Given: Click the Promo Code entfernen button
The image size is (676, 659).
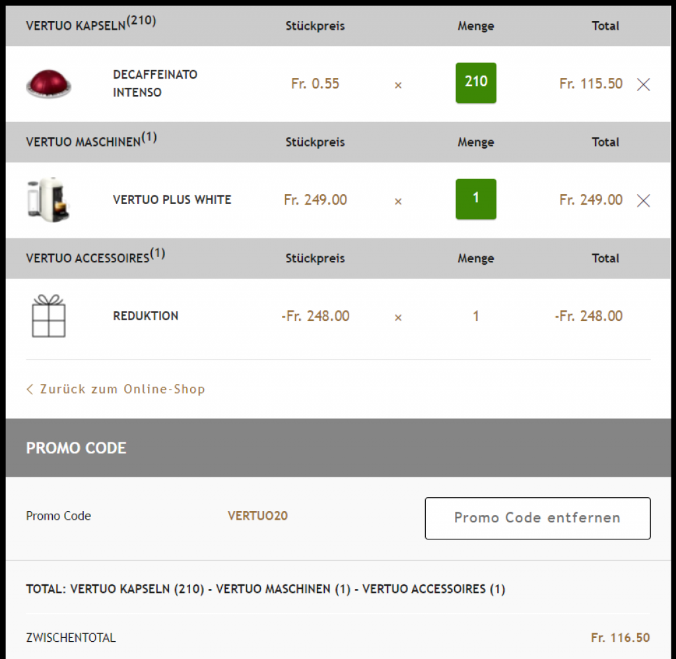Looking at the screenshot, I should [537, 518].
